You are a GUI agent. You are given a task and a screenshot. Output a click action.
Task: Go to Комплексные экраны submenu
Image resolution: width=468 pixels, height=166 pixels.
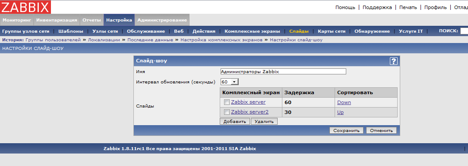tap(252, 31)
